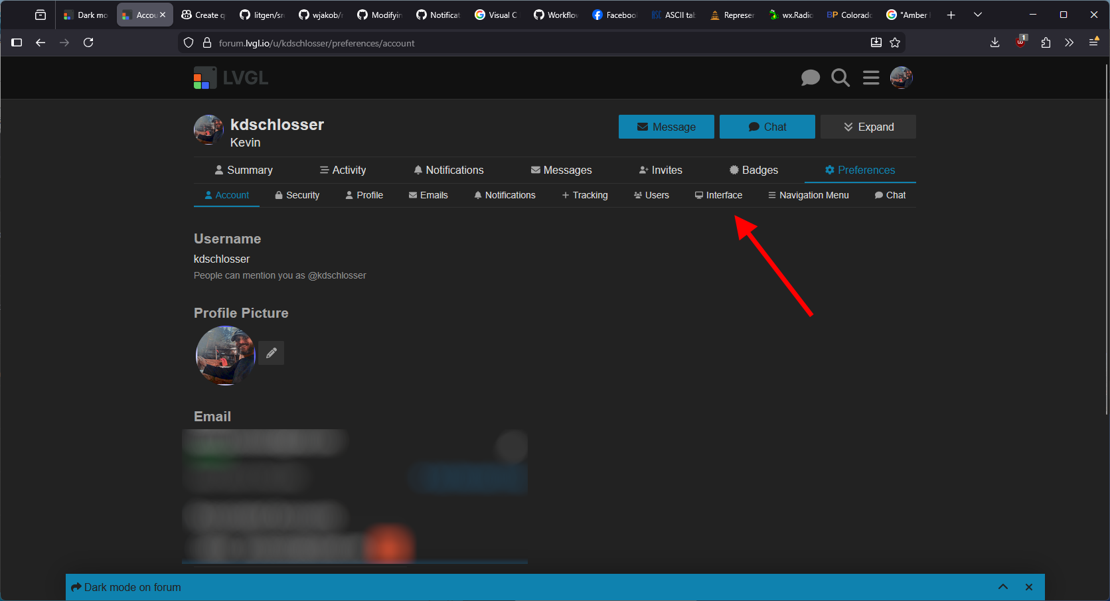Expand the Dark mode on forum draft panel

click(1002, 587)
